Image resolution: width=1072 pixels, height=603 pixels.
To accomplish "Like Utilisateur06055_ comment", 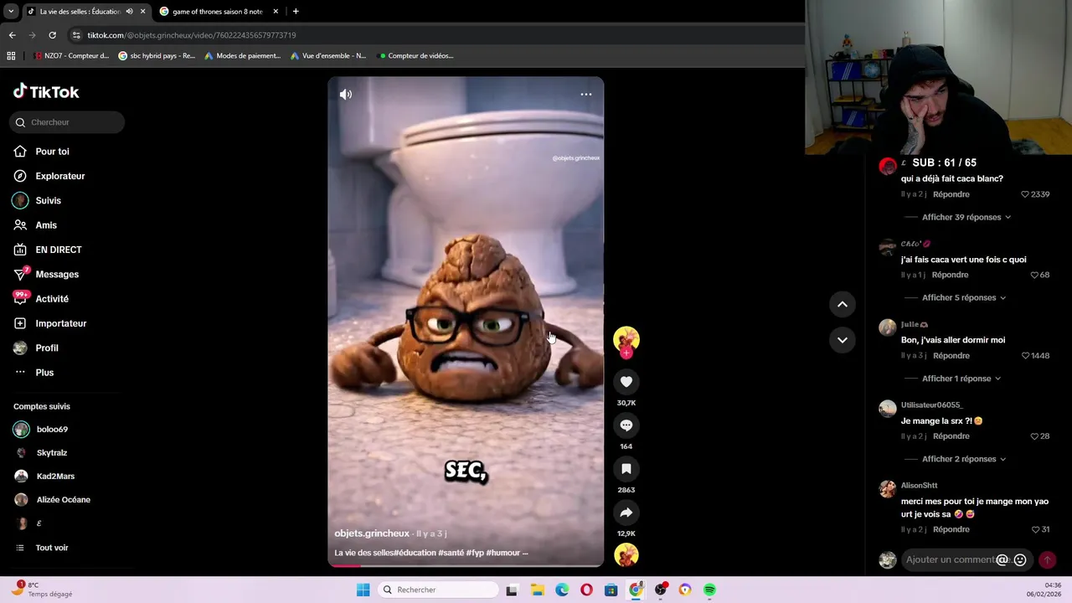I will 1034,436.
